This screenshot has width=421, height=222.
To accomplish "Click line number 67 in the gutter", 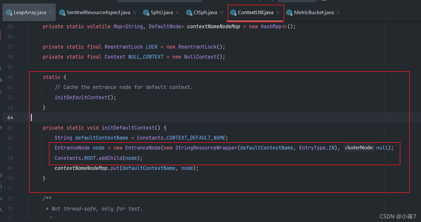I will 10,148.
